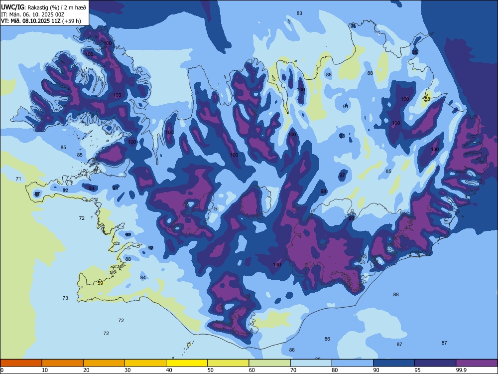Click the legend scale label 50

coord(210,370)
